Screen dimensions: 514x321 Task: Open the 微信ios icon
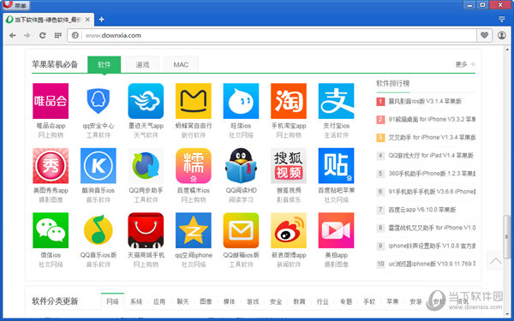point(51,230)
